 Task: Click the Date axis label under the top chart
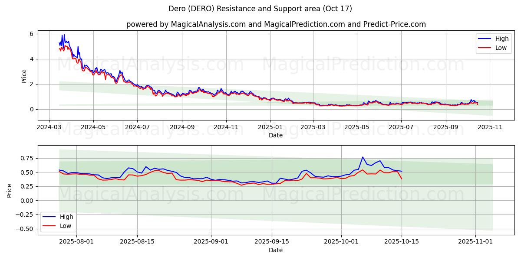pyautogui.click(x=276, y=135)
